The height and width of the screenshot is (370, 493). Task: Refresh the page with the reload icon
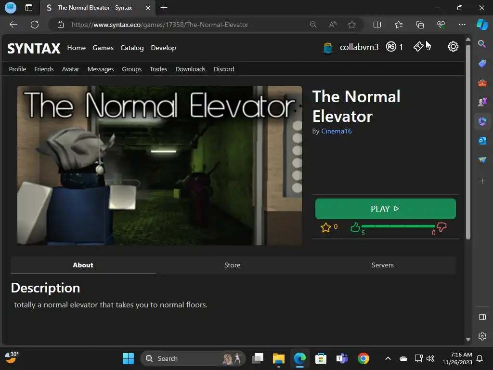(35, 25)
